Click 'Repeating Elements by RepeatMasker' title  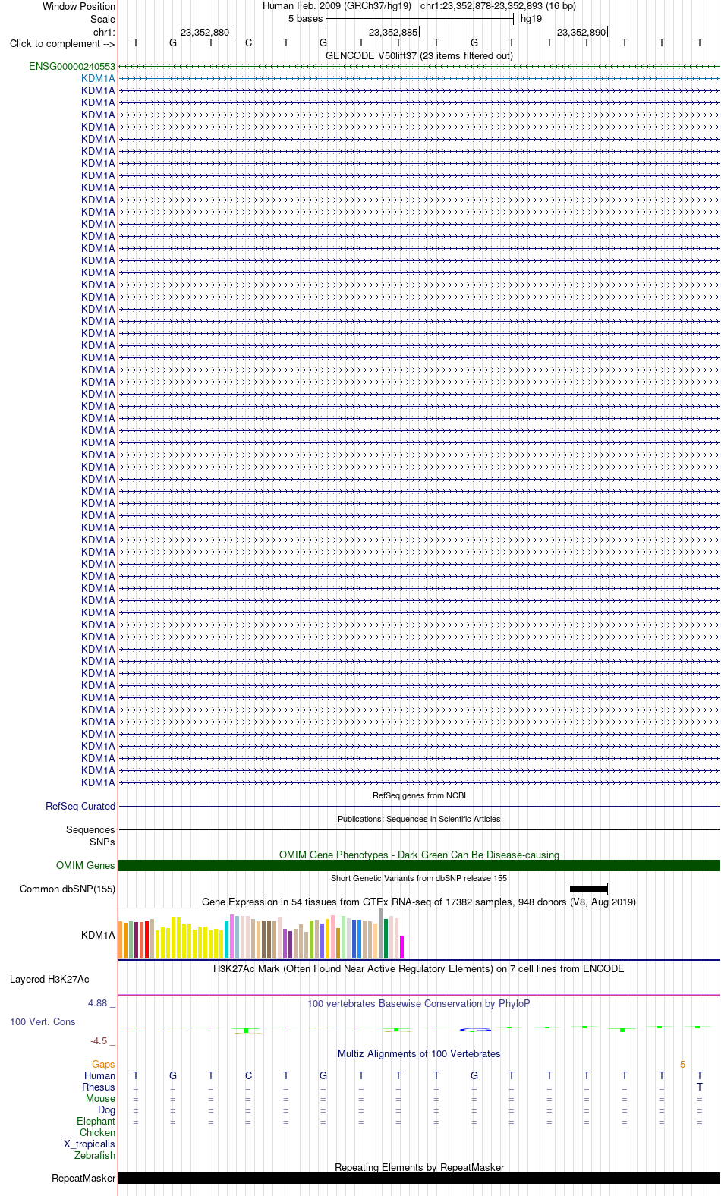point(419,1168)
